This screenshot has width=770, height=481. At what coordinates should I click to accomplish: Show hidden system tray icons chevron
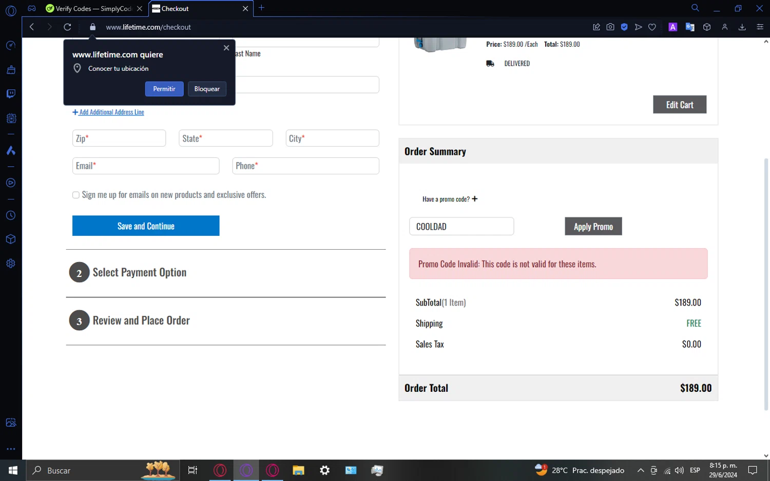point(641,470)
